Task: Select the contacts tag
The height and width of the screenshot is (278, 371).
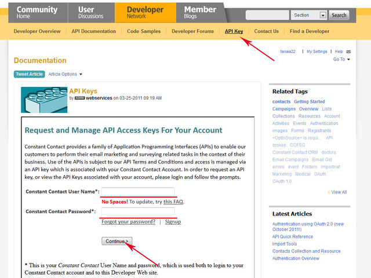Action: [x=281, y=102]
